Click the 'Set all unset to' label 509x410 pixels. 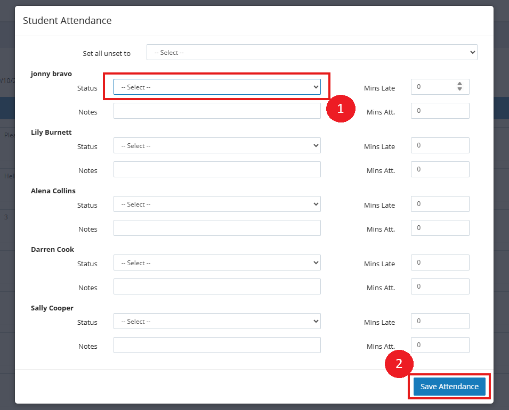click(107, 54)
